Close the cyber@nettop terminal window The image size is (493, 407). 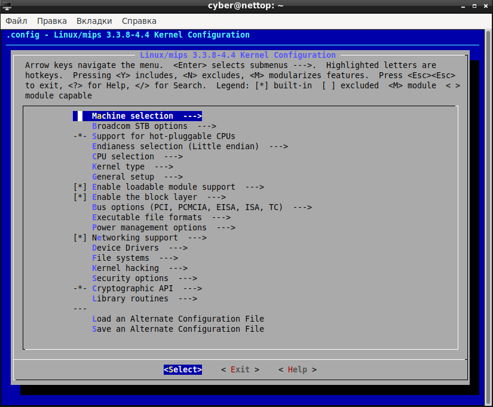tap(486, 6)
